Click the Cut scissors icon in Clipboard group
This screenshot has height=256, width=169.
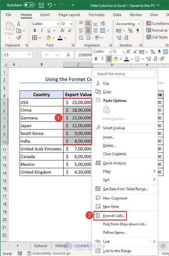point(19,24)
